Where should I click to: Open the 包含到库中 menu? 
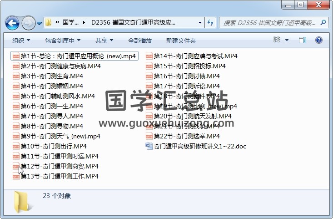[63, 41]
